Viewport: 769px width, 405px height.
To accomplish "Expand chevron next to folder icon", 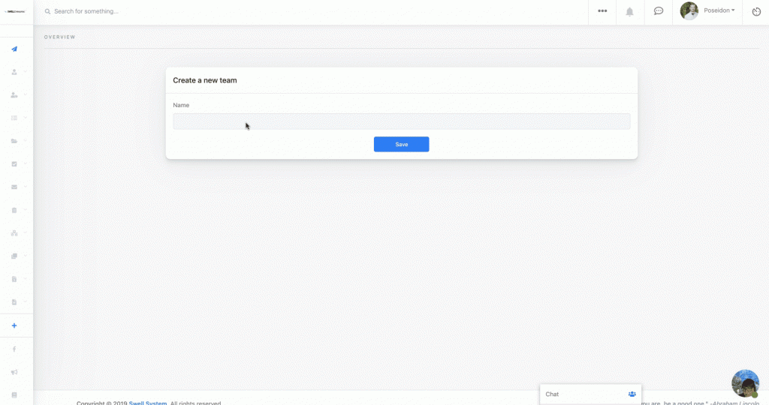I will click(x=26, y=140).
